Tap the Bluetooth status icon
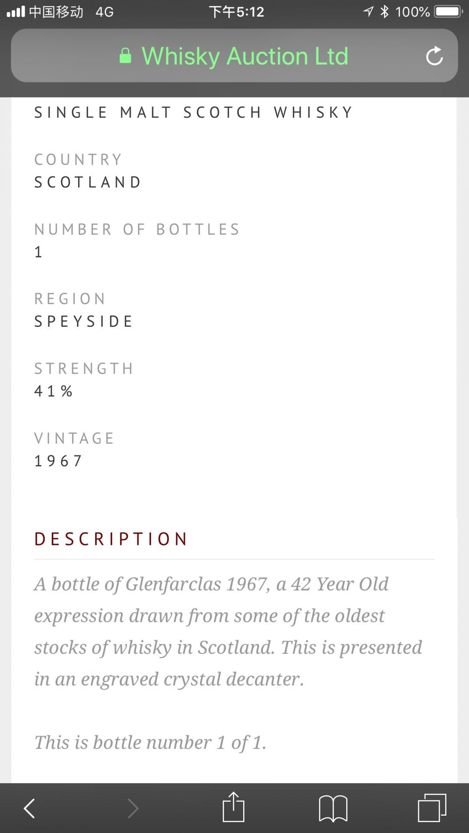469x833 pixels. tap(384, 12)
